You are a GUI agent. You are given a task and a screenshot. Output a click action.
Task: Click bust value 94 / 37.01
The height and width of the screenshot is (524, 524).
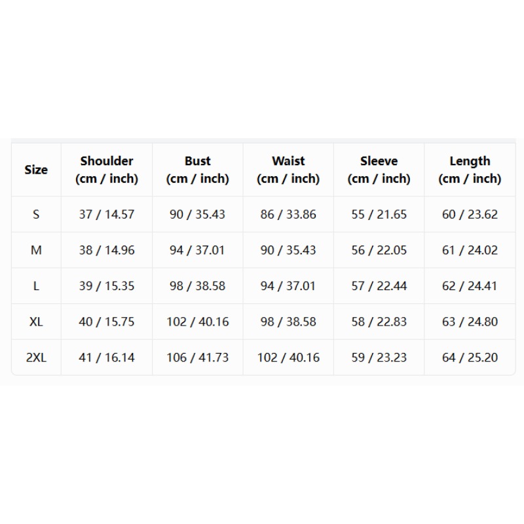(x=197, y=250)
